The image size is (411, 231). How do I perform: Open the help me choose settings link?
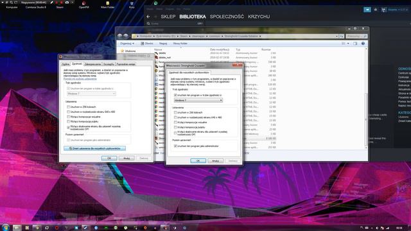pos(80,79)
